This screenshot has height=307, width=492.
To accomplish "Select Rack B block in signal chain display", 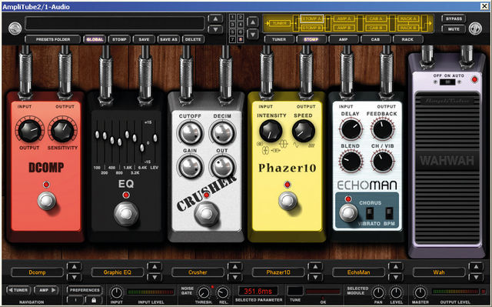I will coord(408,28).
